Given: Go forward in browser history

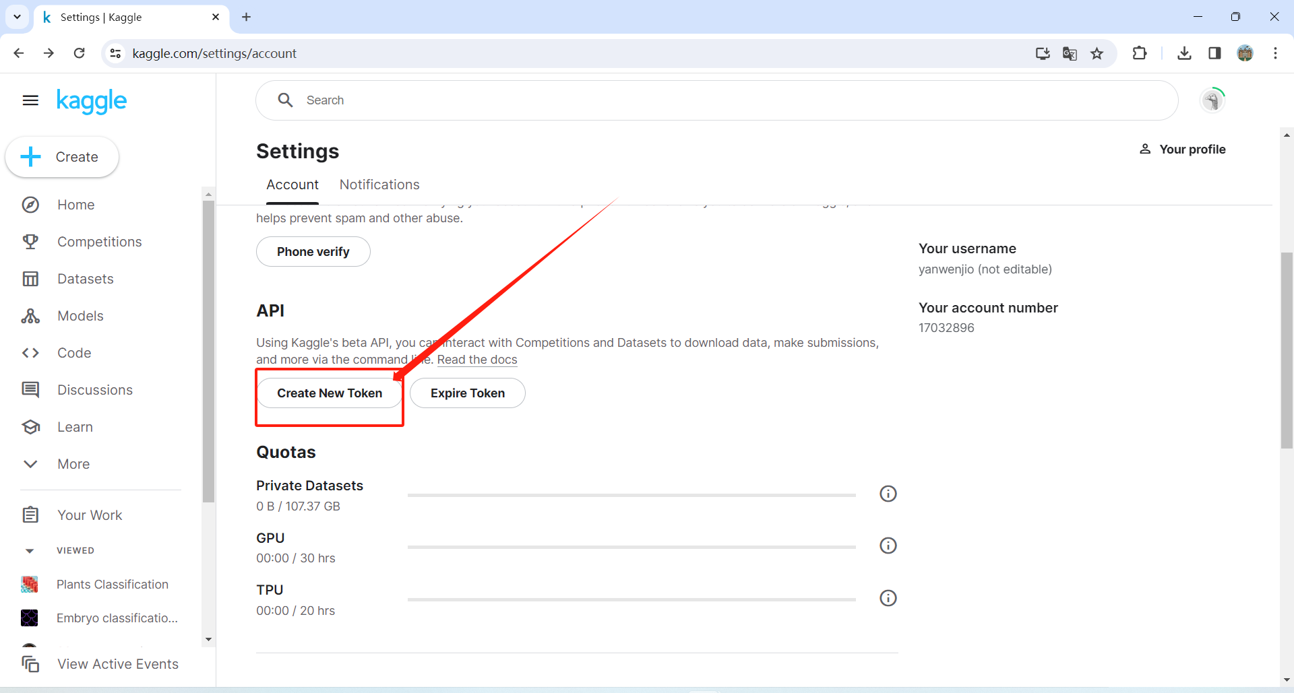Looking at the screenshot, I should coord(49,53).
